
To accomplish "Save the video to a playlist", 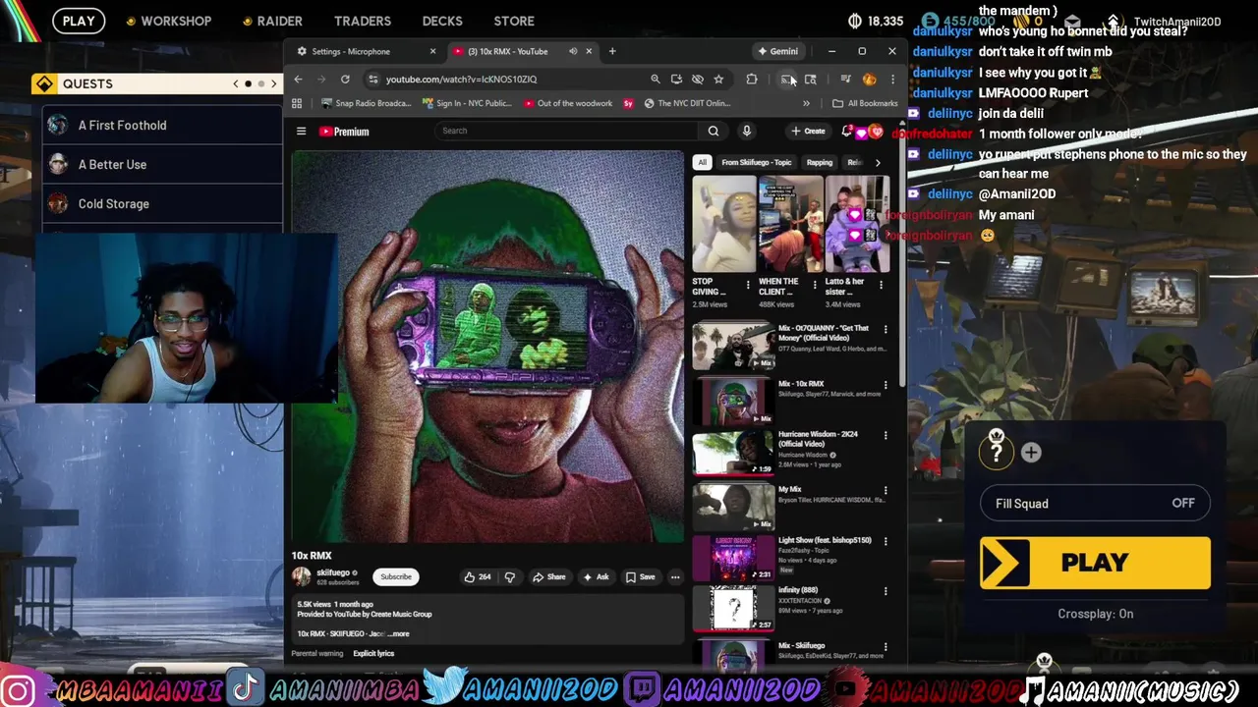I will point(640,577).
